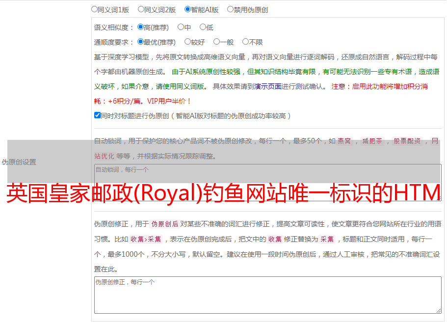Choose the 智能AI版 radio option
Screen dimensions: 447x323
187,9
